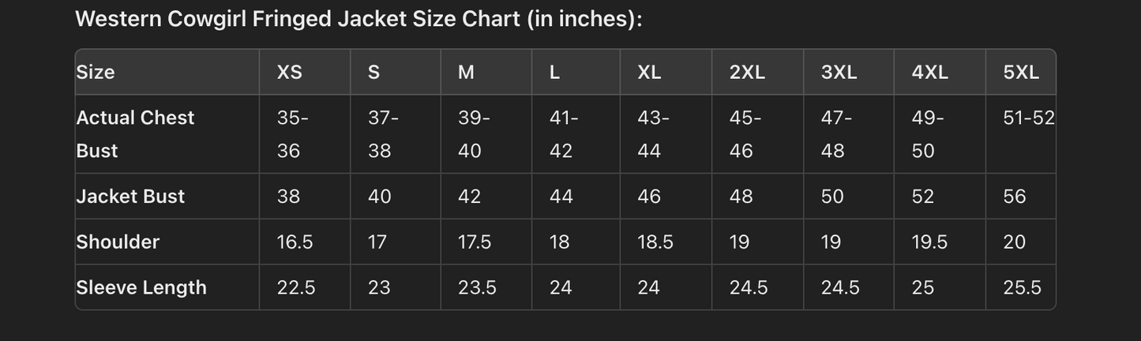This screenshot has width=1141, height=341.
Task: Click Jacket Bust value 38 for XS
Action: 288,196
